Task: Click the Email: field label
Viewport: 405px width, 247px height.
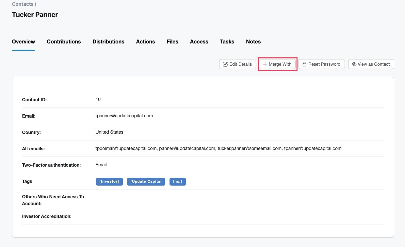Action: [x=29, y=116]
